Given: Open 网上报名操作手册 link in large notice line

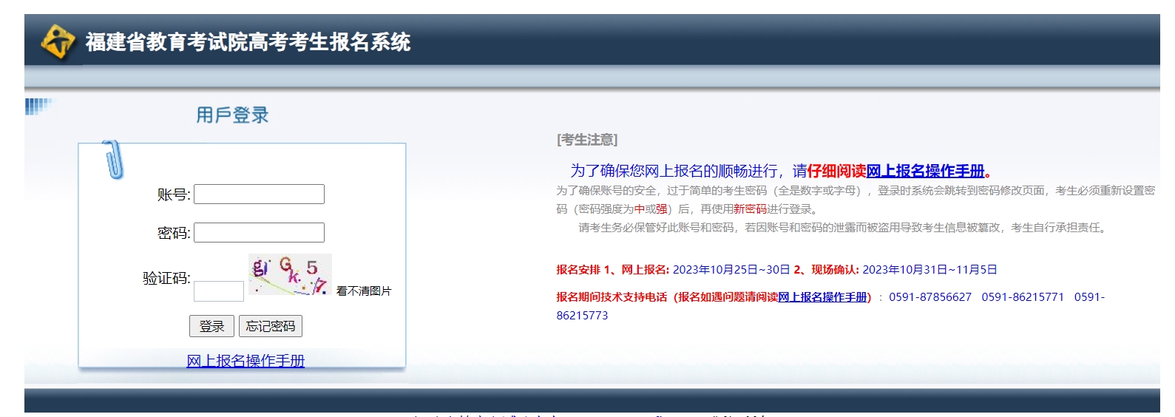Looking at the screenshot, I should tap(925, 172).
